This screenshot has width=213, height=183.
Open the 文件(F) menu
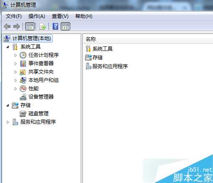coord(14,16)
